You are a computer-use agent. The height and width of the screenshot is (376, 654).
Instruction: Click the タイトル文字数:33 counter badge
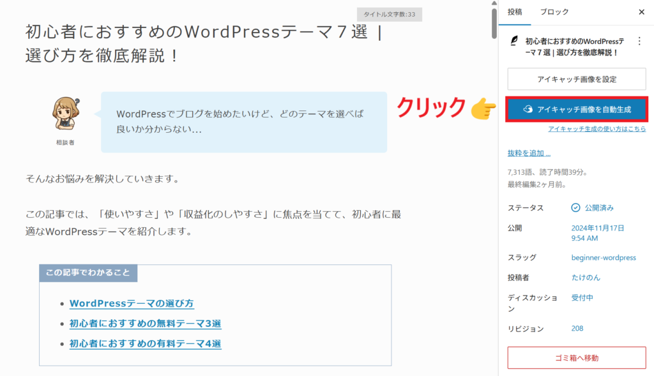coord(389,14)
